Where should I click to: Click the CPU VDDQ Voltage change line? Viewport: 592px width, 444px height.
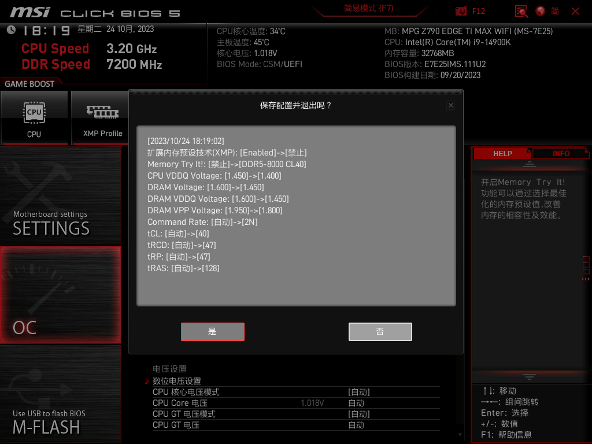214,176
